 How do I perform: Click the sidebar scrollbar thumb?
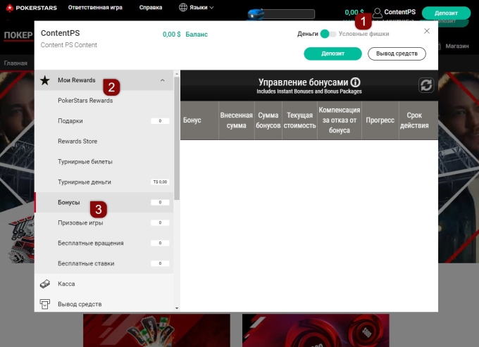(x=177, y=138)
